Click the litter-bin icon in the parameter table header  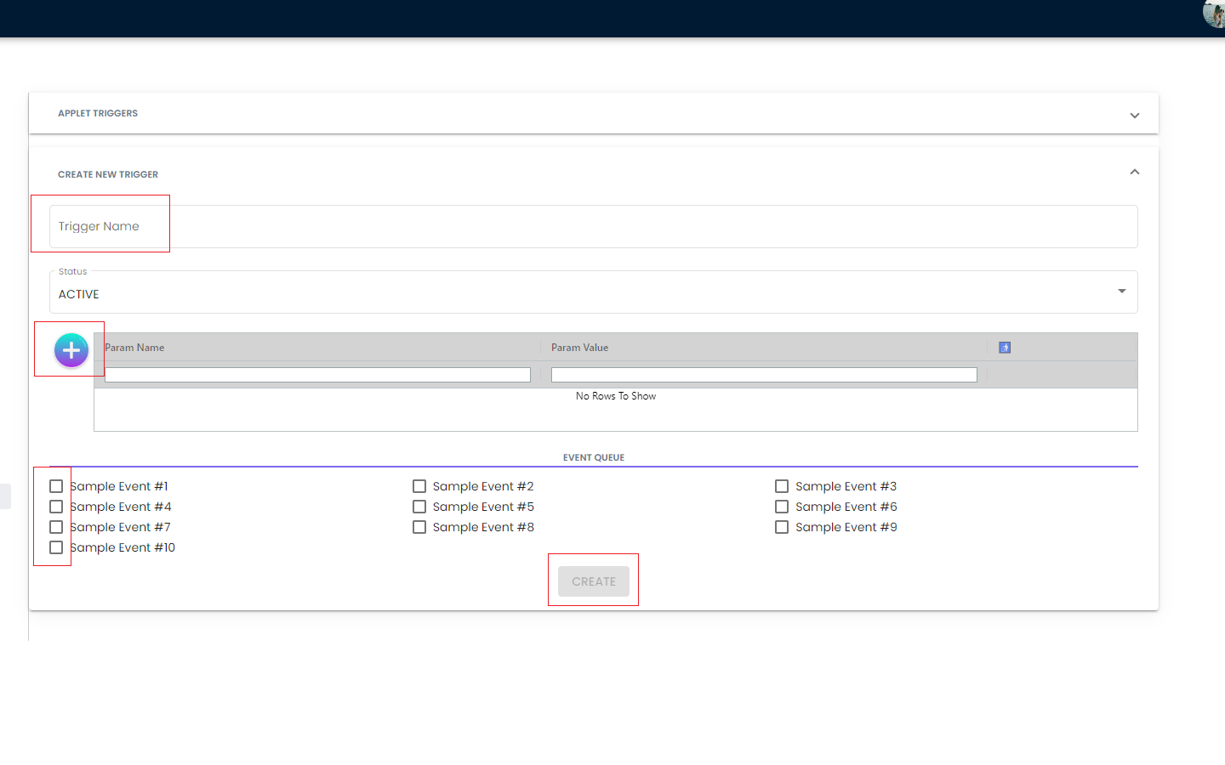click(1005, 348)
